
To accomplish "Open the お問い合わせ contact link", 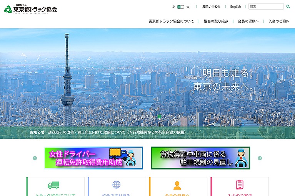I will point(211,7).
